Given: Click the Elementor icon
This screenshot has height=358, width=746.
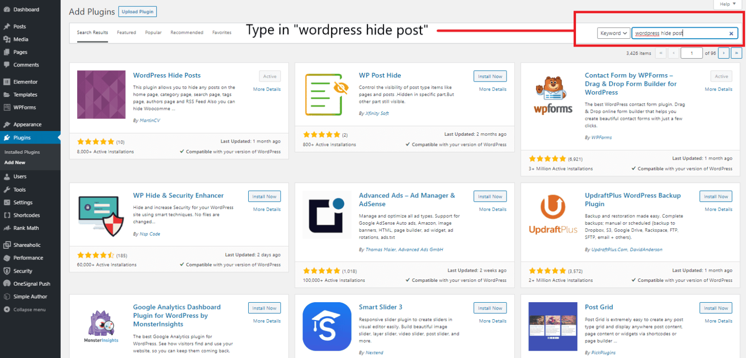Looking at the screenshot, I should pyautogui.click(x=6, y=82).
